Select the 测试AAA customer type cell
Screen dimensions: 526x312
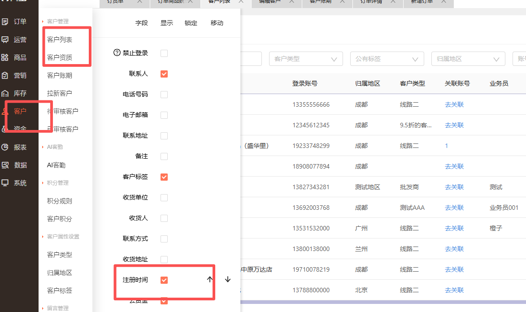[x=412, y=208]
